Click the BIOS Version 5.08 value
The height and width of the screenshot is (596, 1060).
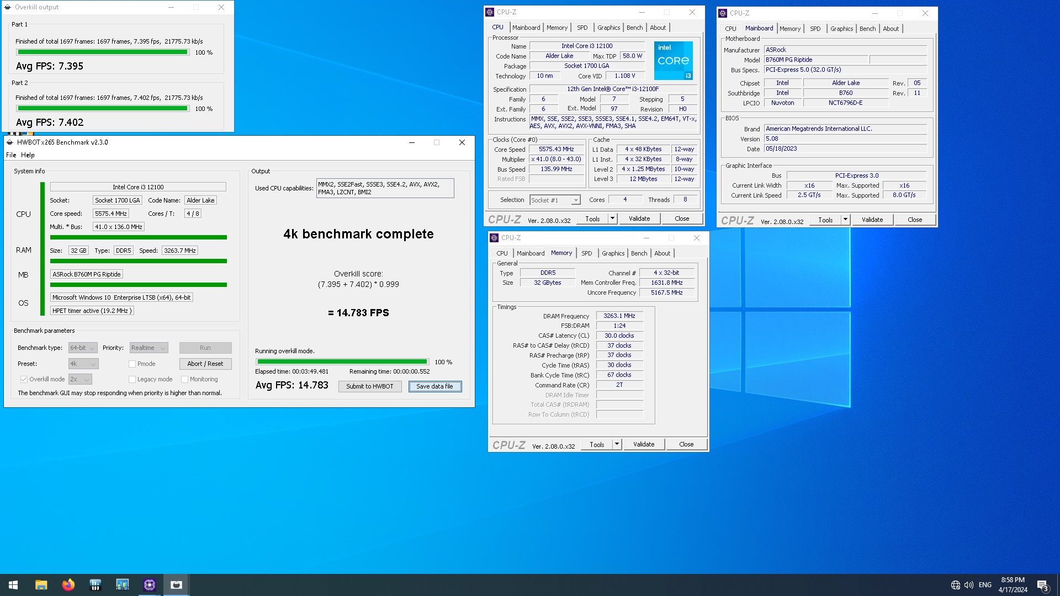[845, 139]
